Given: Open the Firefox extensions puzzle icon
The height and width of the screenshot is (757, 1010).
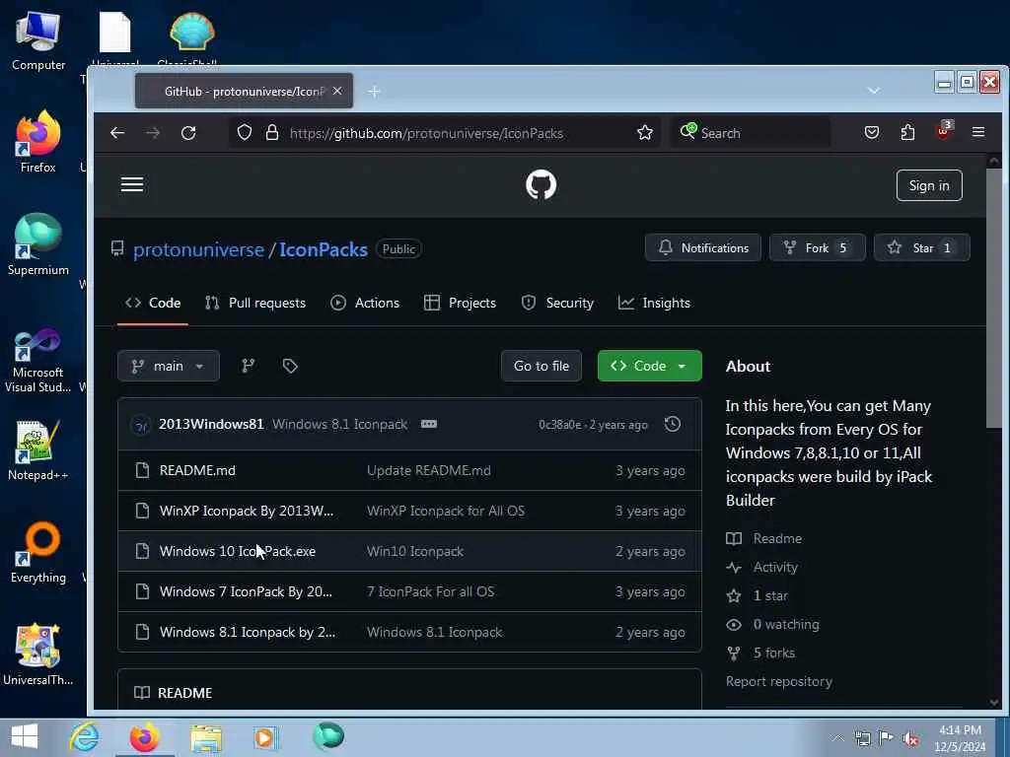Looking at the screenshot, I should pos(907,133).
